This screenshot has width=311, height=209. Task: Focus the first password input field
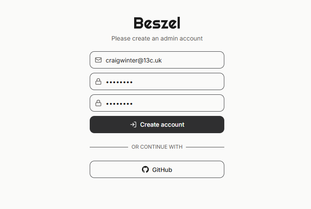tap(181, 81)
